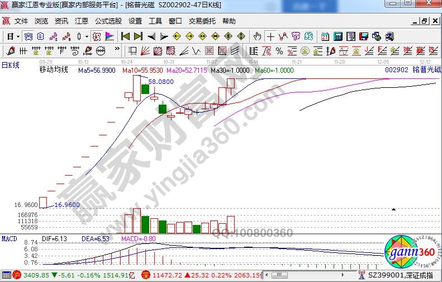Viewport: 442px width, 282px height.
Task: Click the percent sign drawing tool
Action: tap(279, 51)
